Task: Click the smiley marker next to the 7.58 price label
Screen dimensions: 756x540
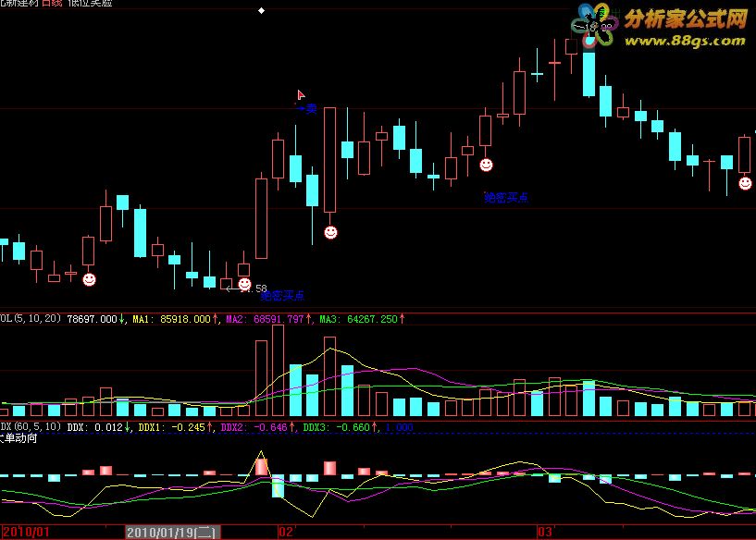Action: [245, 284]
